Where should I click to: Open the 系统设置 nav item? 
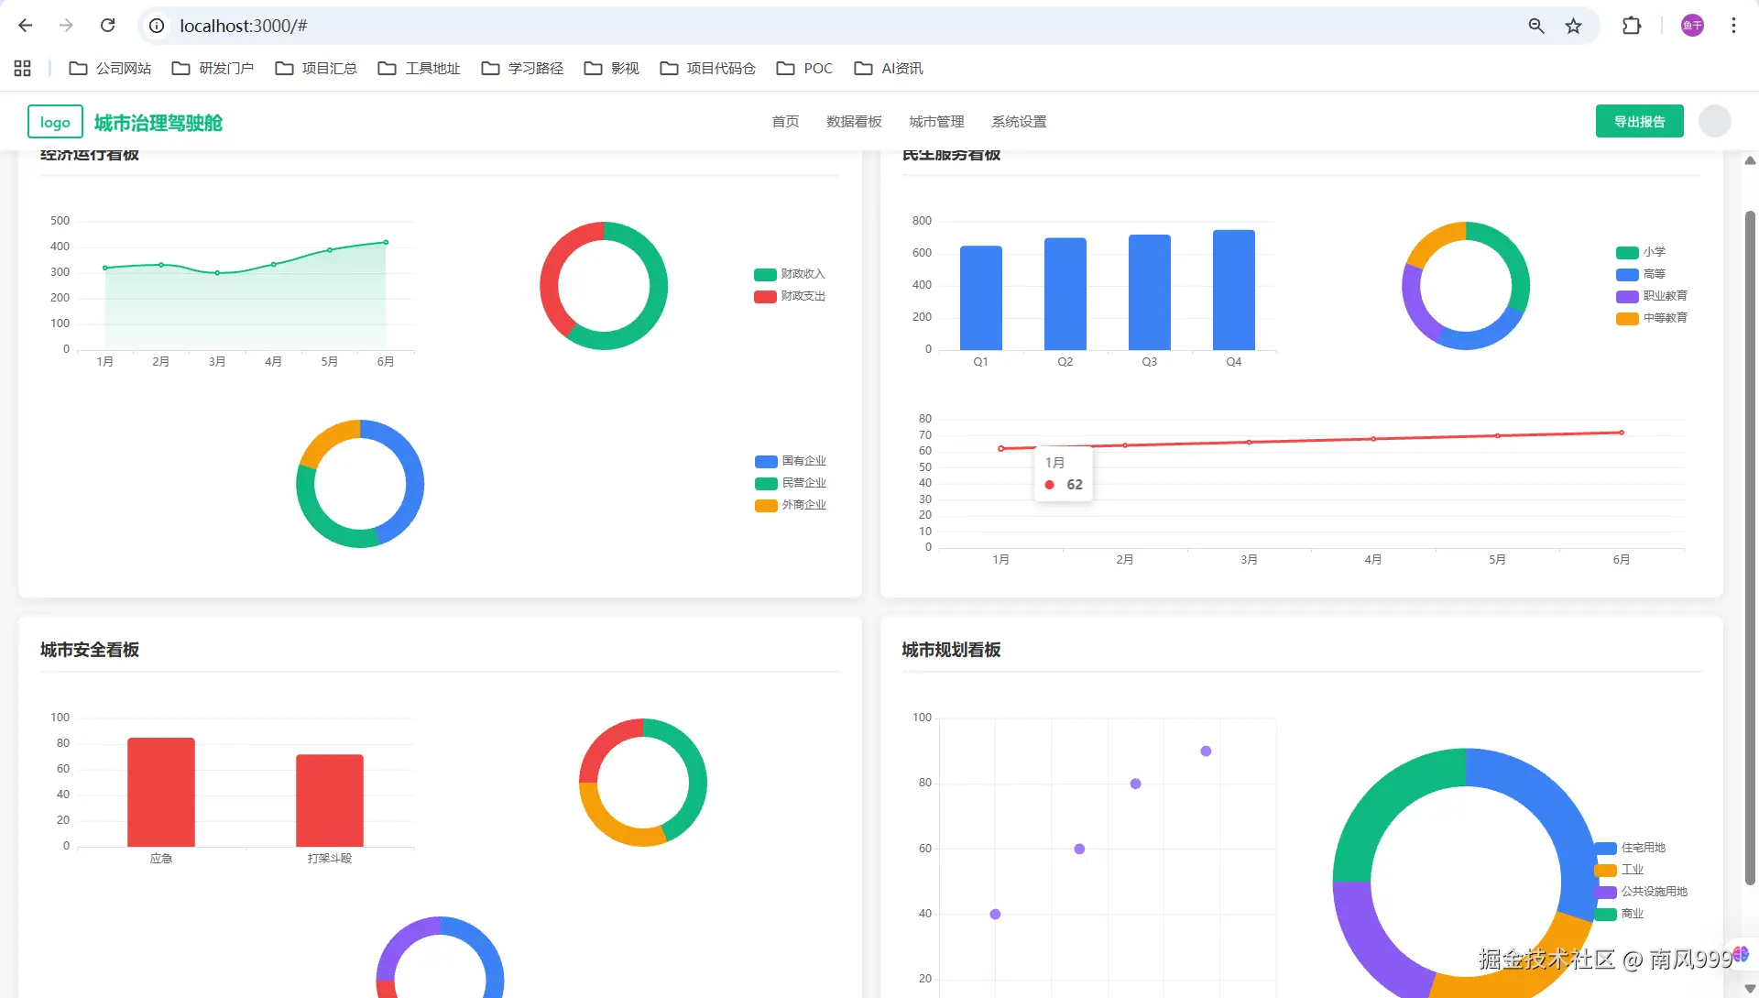pos(1019,122)
